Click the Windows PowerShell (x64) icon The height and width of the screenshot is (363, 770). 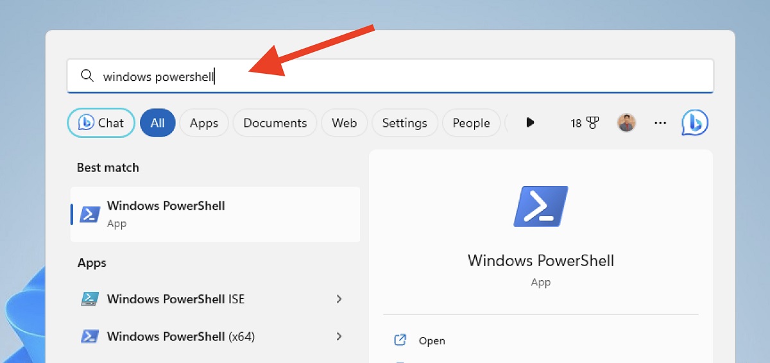(x=90, y=336)
